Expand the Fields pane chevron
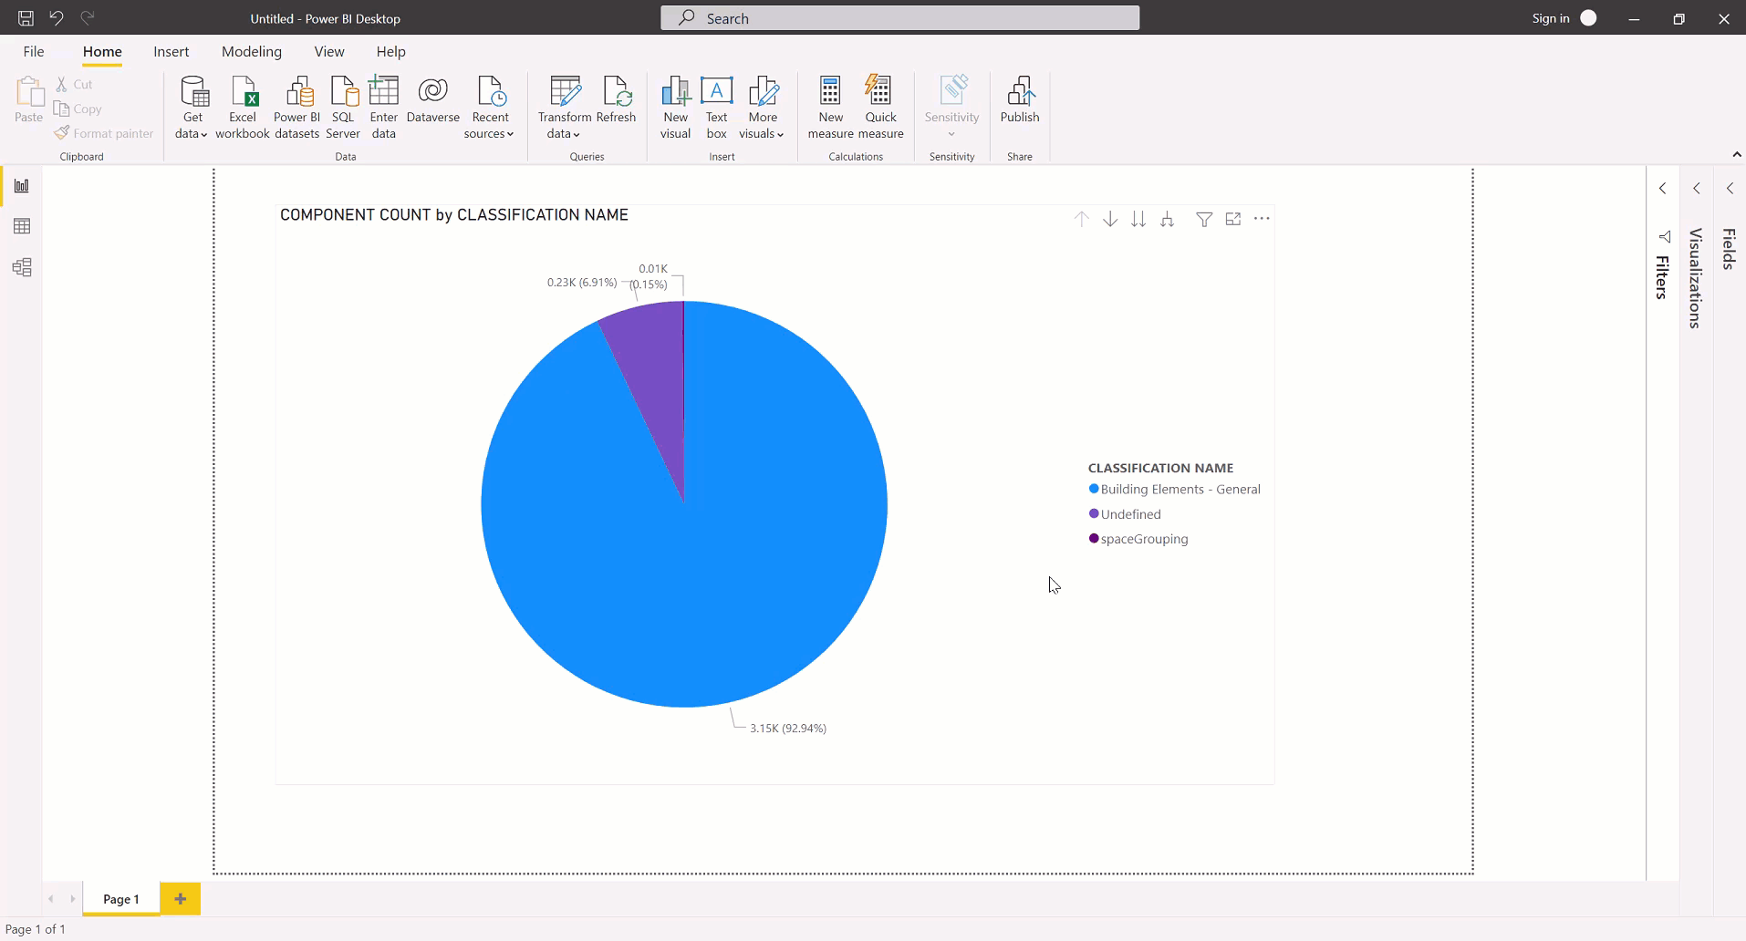The height and width of the screenshot is (941, 1746). click(1730, 189)
